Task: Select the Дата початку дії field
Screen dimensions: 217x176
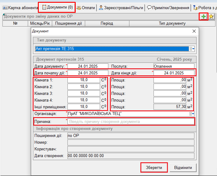Action: click(88, 73)
